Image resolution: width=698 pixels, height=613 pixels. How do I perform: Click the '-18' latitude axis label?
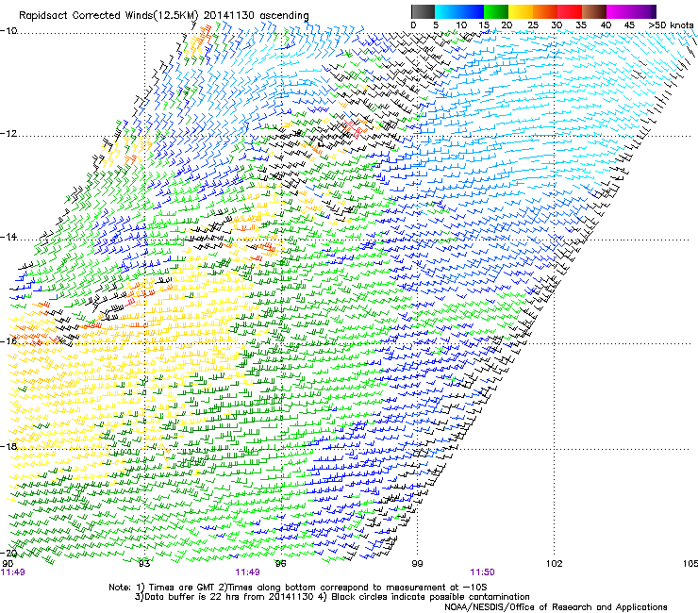point(8,446)
